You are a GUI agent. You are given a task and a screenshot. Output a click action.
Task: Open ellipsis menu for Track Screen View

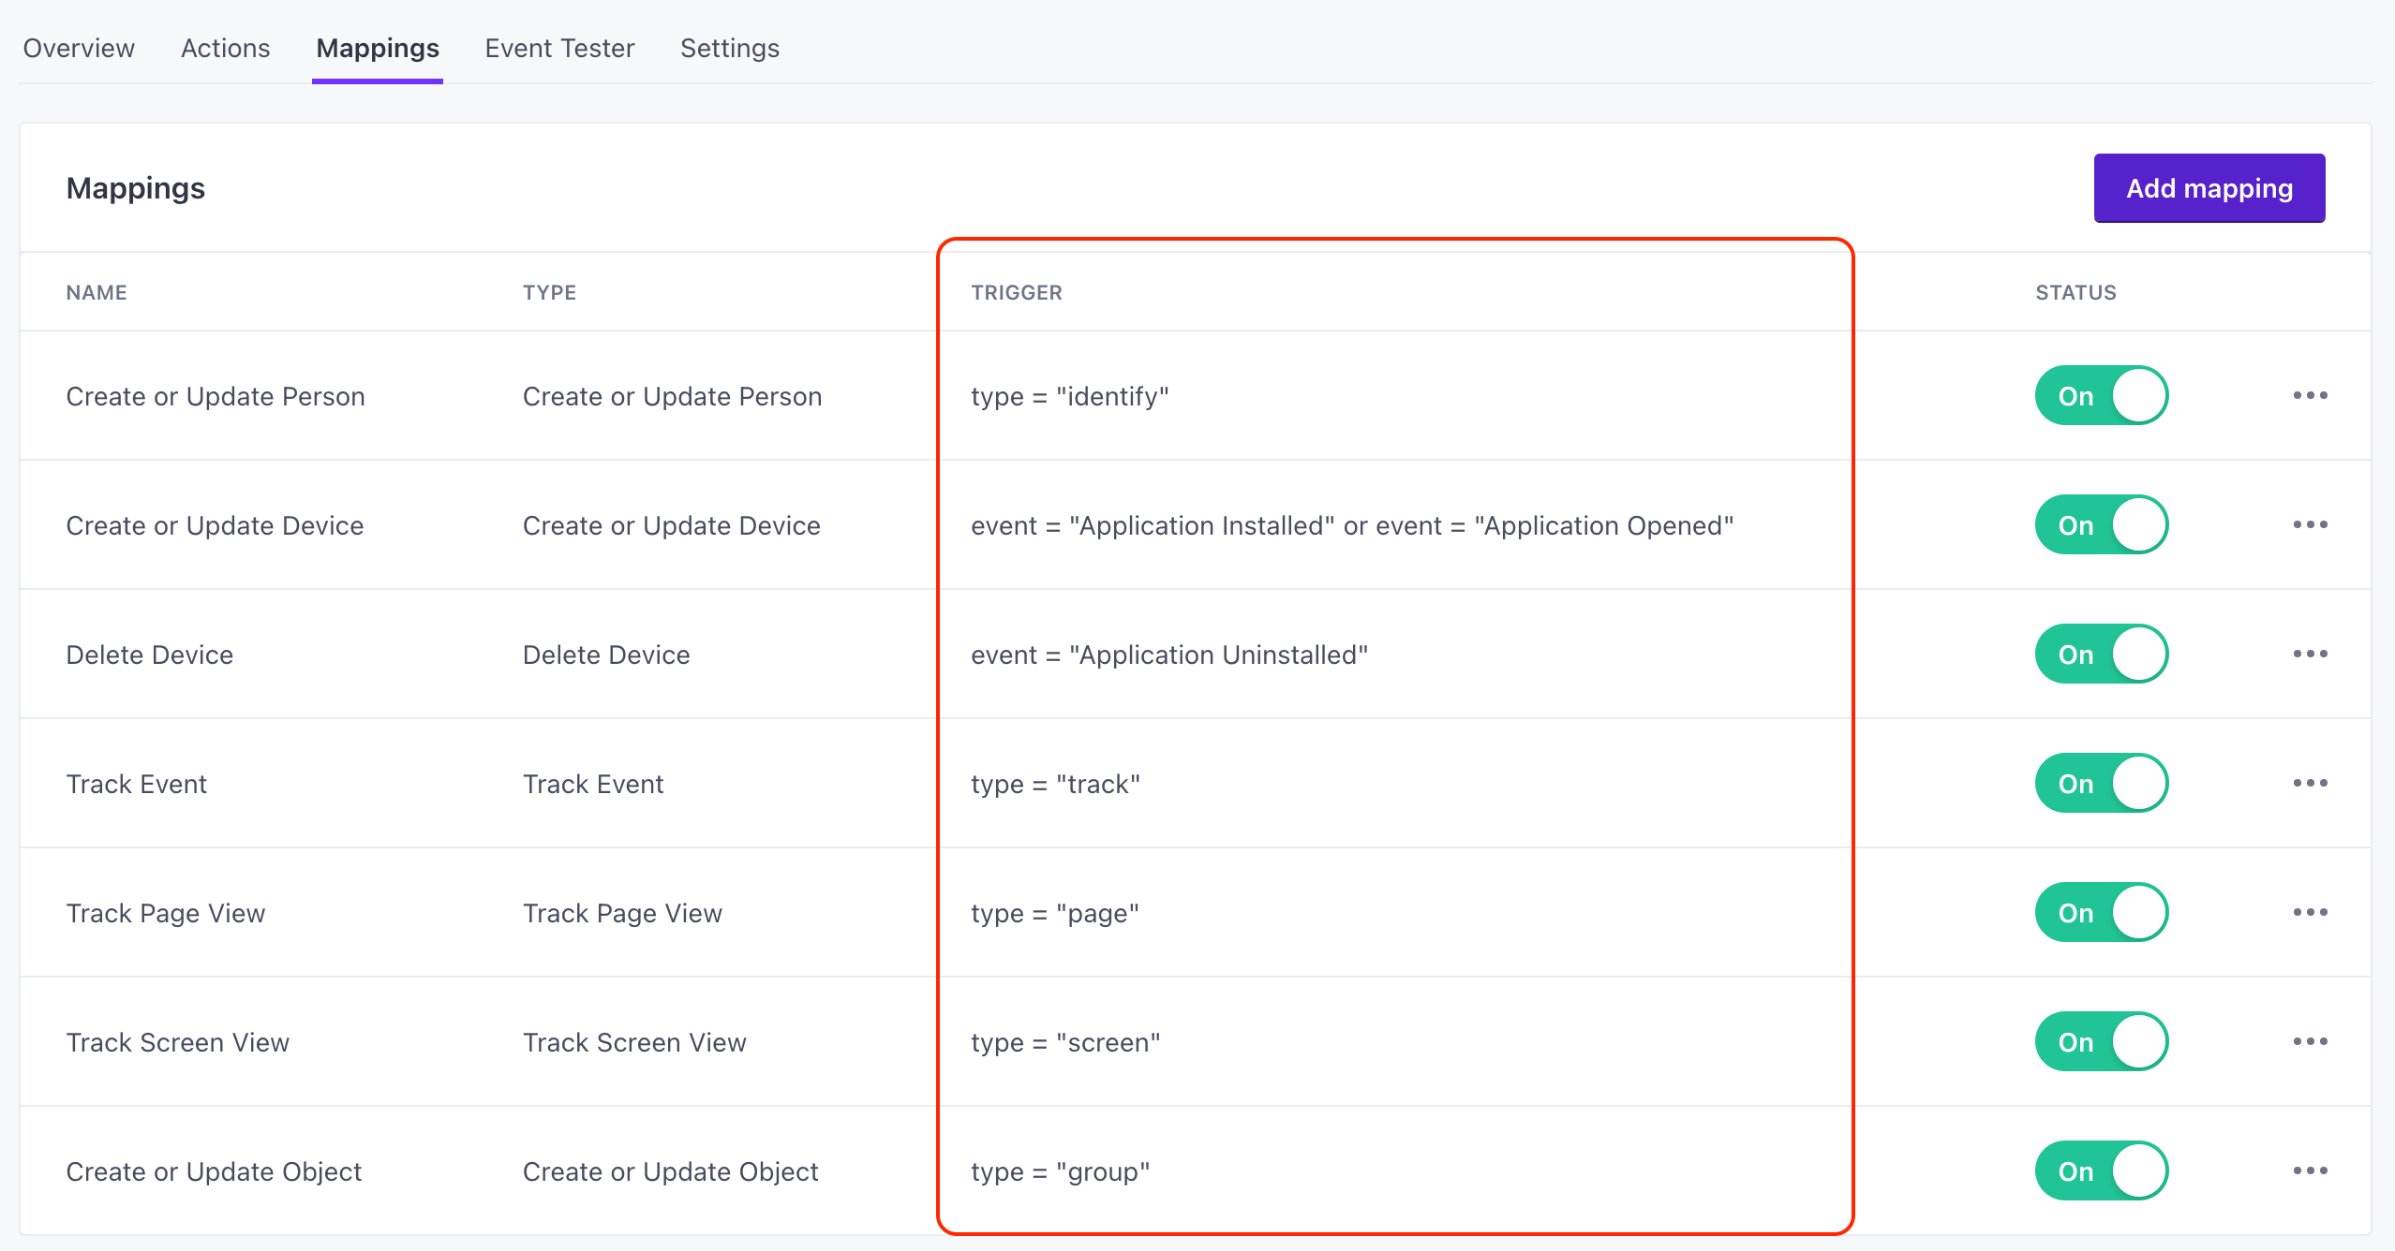pyautogui.click(x=2310, y=1041)
